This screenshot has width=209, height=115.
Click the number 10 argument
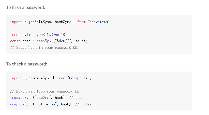point(65,35)
